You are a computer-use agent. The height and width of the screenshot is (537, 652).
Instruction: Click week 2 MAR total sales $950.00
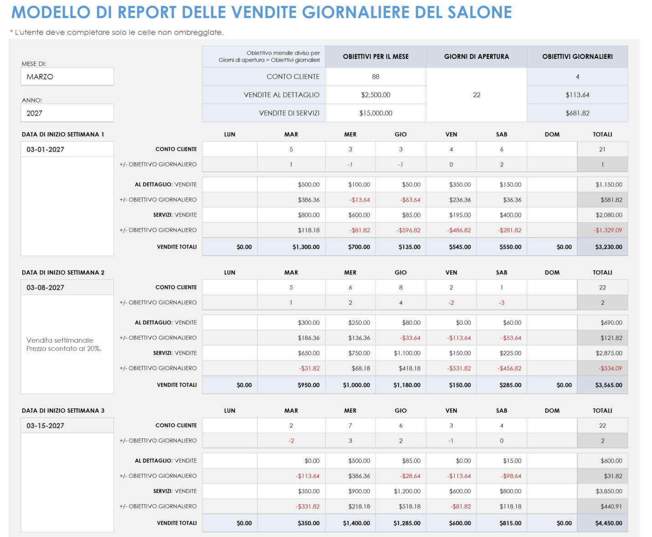[x=291, y=385]
